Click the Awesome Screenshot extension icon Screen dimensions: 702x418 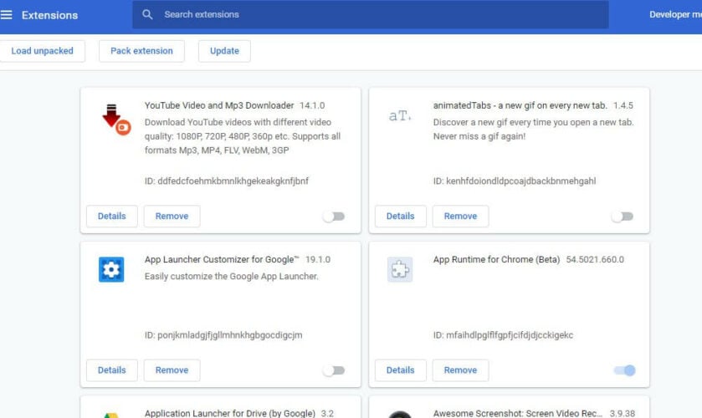coord(400,414)
